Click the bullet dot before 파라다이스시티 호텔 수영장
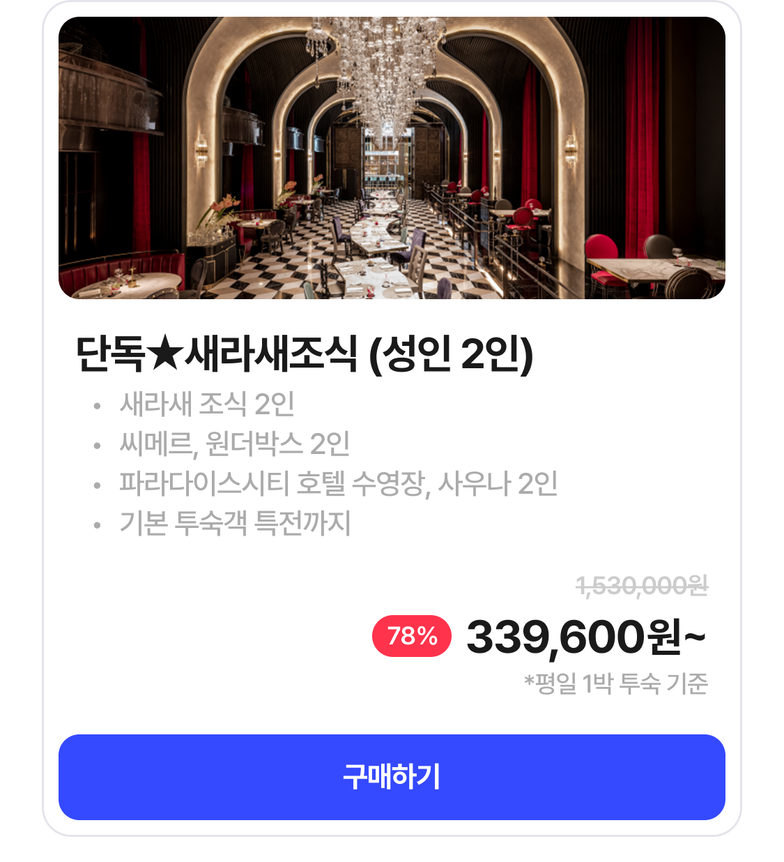Screen dimensions: 784x862 click(97, 485)
